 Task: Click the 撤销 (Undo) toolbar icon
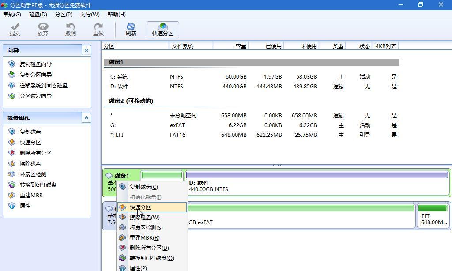tap(70, 30)
